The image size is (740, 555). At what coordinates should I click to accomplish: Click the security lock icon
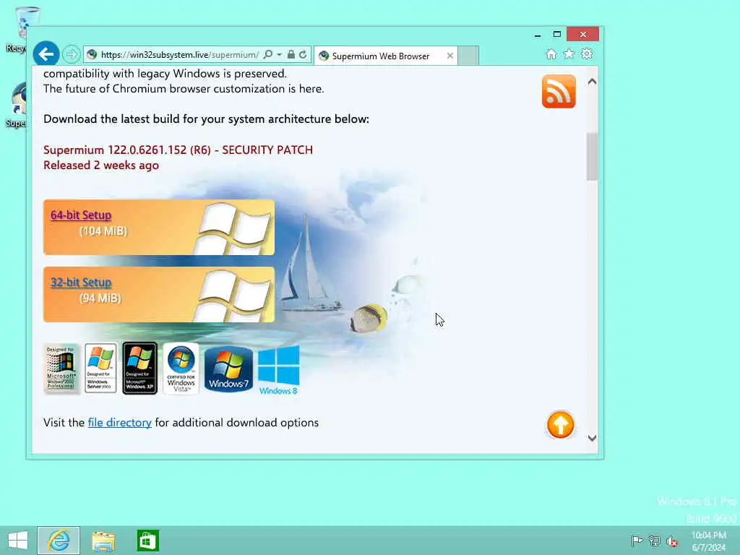(291, 55)
